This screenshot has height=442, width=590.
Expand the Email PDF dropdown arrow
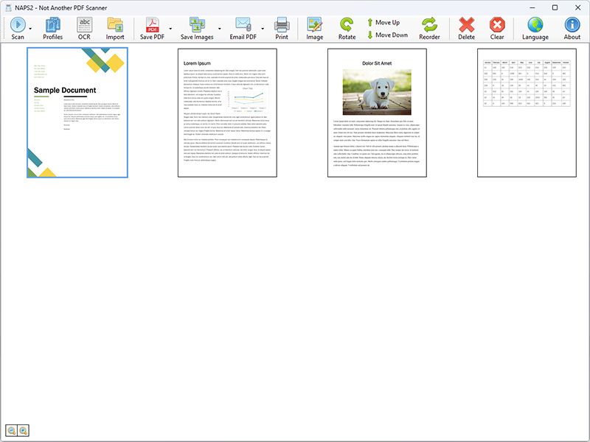tap(263, 29)
